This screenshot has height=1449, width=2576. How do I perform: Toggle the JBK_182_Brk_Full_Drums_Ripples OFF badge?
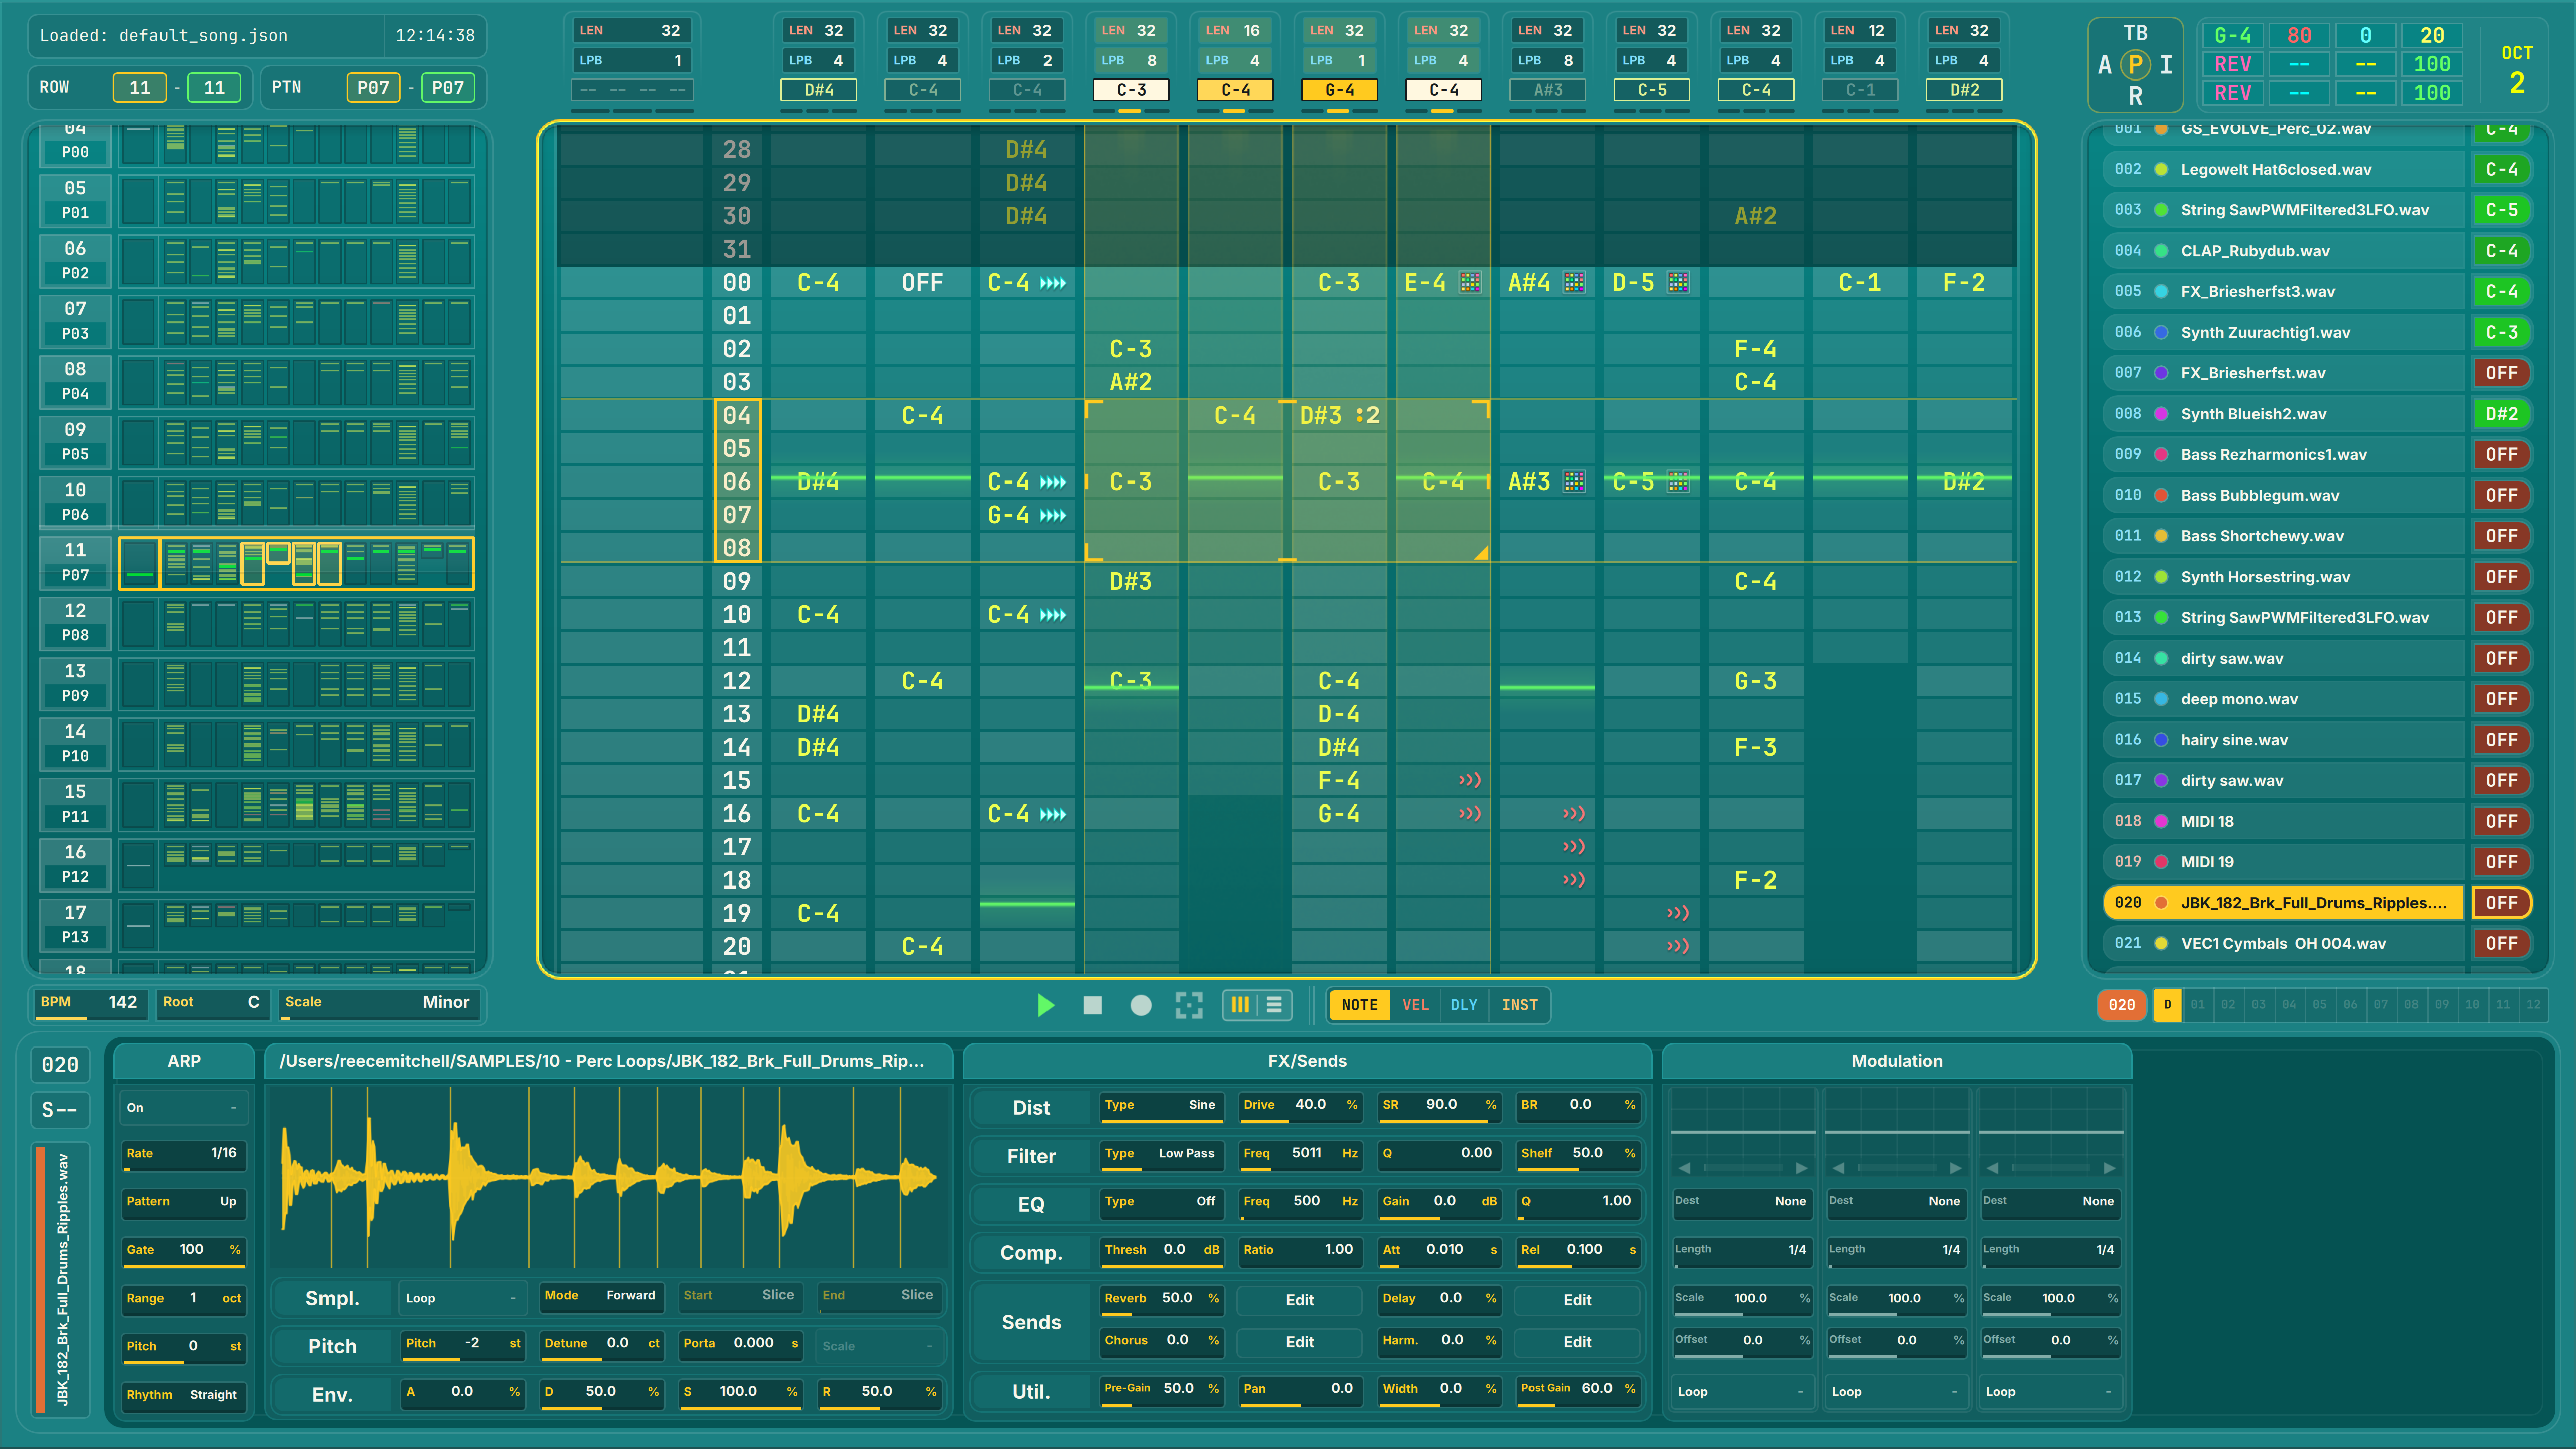click(x=2501, y=903)
